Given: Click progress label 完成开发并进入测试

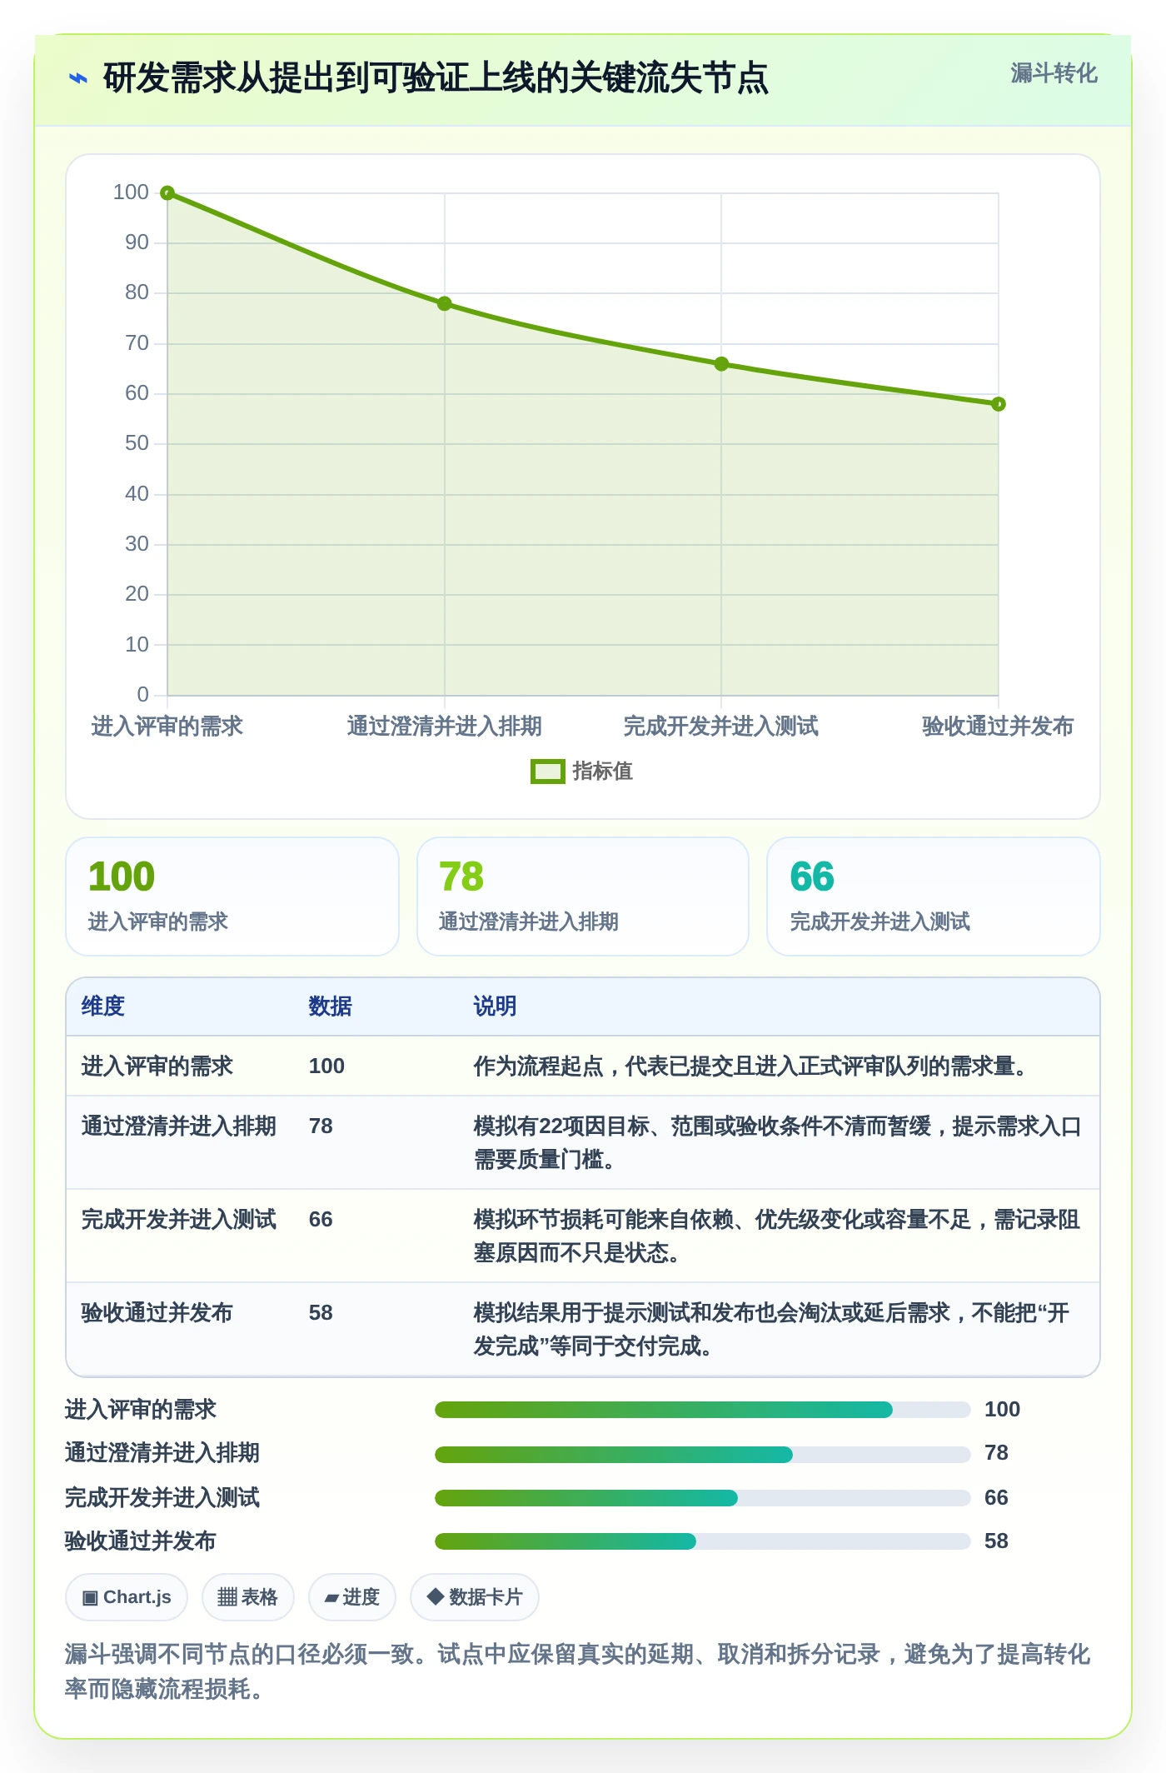Looking at the screenshot, I should [x=162, y=1498].
